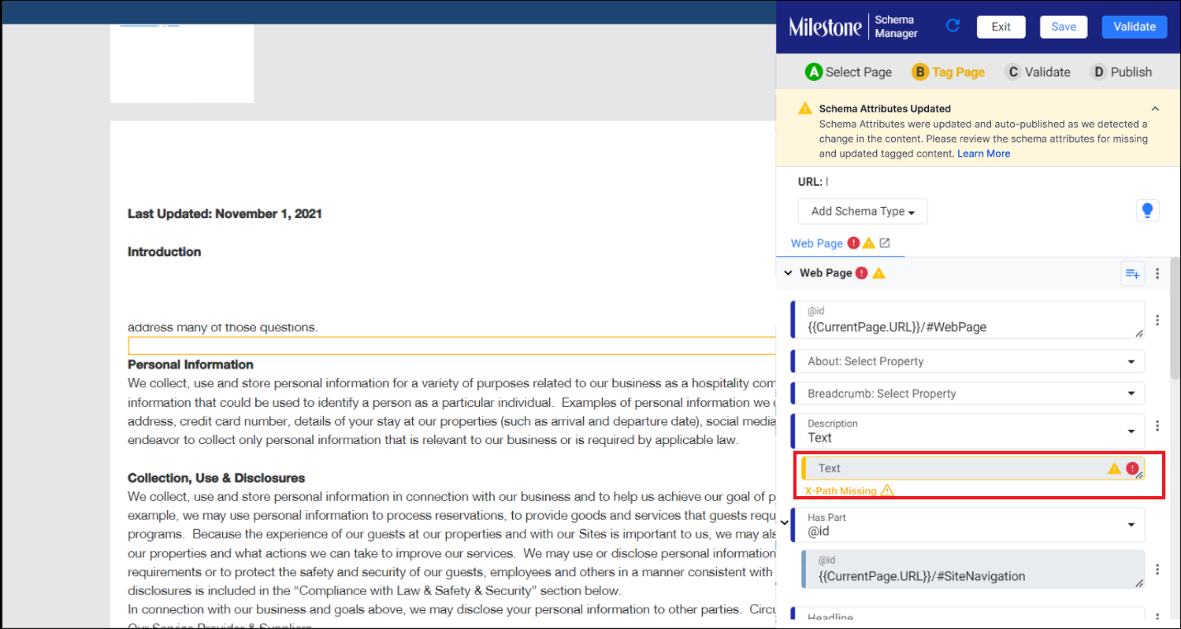Viewport: 1181px width, 629px height.
Task: Open the Breadcrumb: Select Property dropdown
Action: 968,394
